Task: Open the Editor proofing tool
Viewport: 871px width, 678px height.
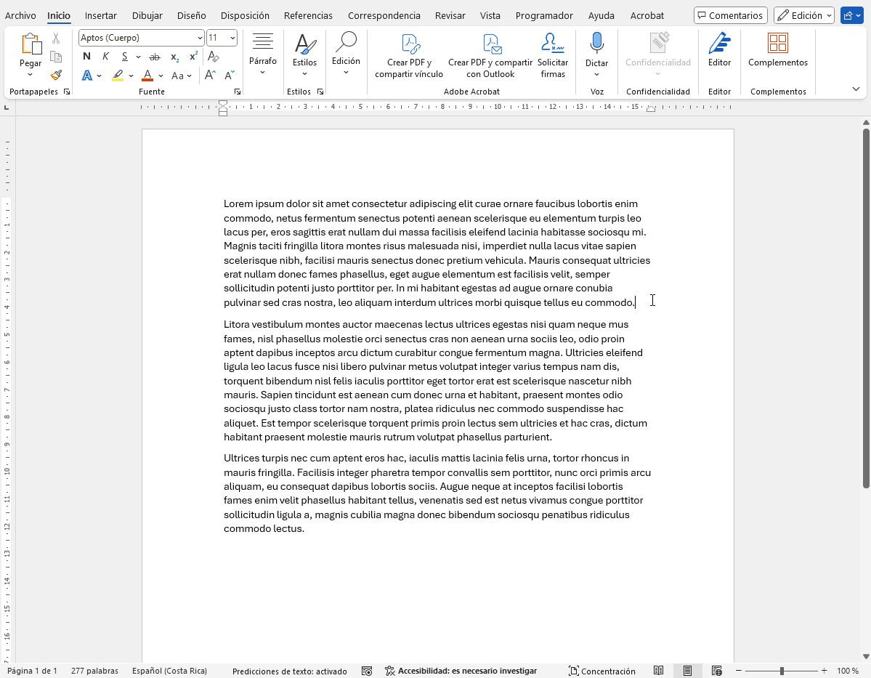Action: point(719,44)
